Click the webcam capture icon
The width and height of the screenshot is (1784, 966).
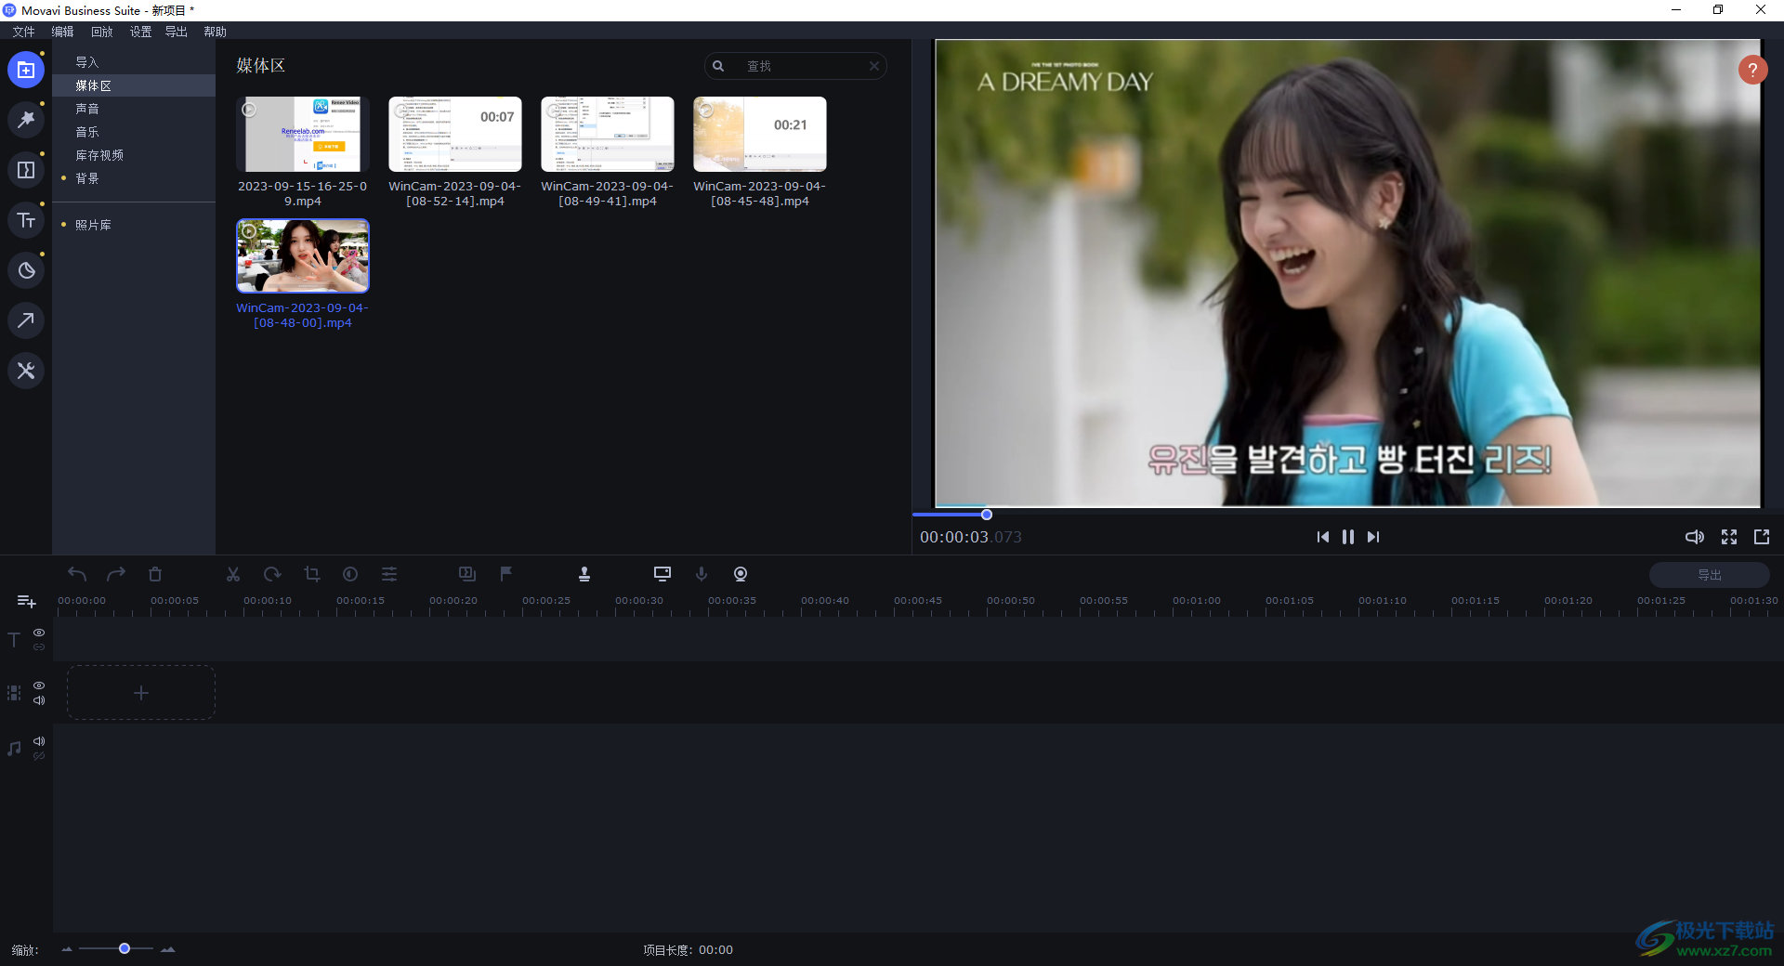click(741, 574)
